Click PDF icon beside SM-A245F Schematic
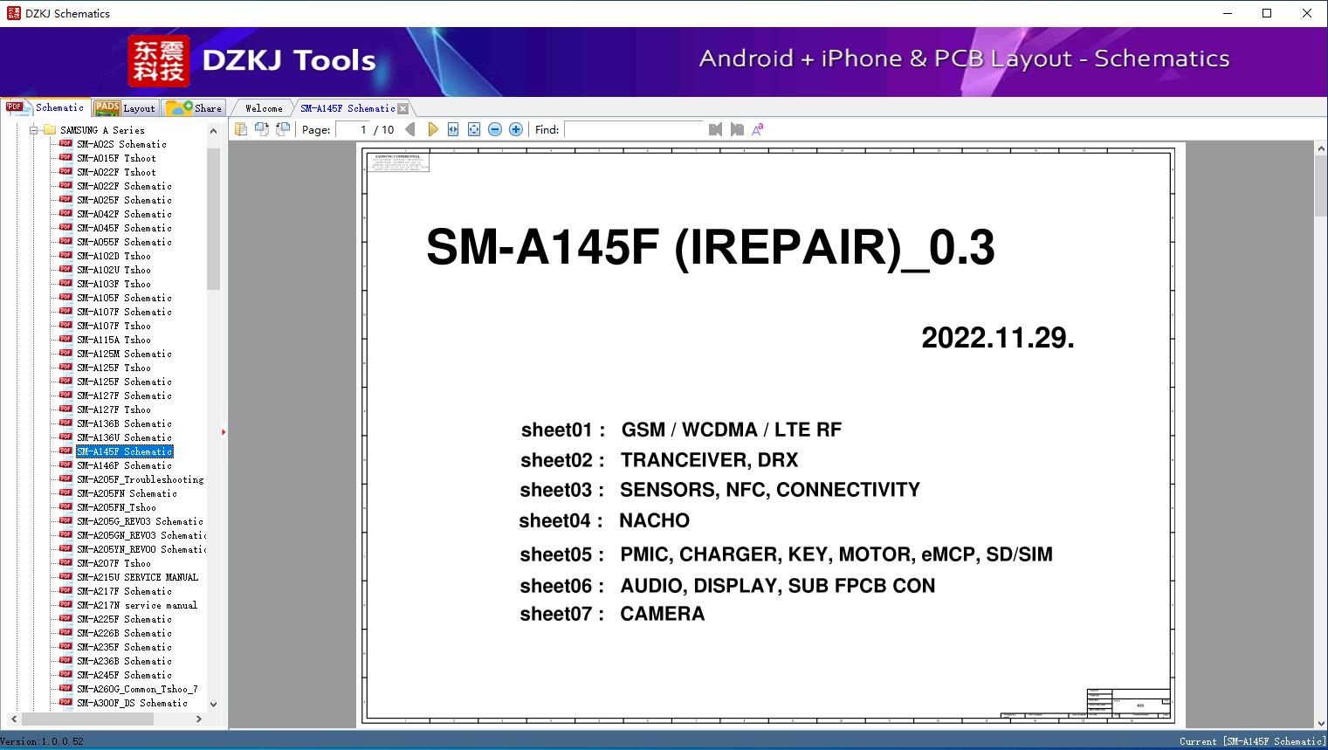This screenshot has height=750, width=1328. pyautogui.click(x=65, y=674)
